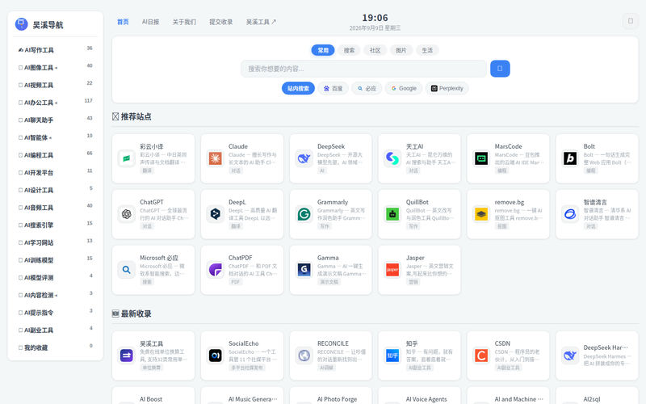Screen dimensions: 646x404
Task: Expand the AI智能体 submenu arrow
Action: [50, 138]
